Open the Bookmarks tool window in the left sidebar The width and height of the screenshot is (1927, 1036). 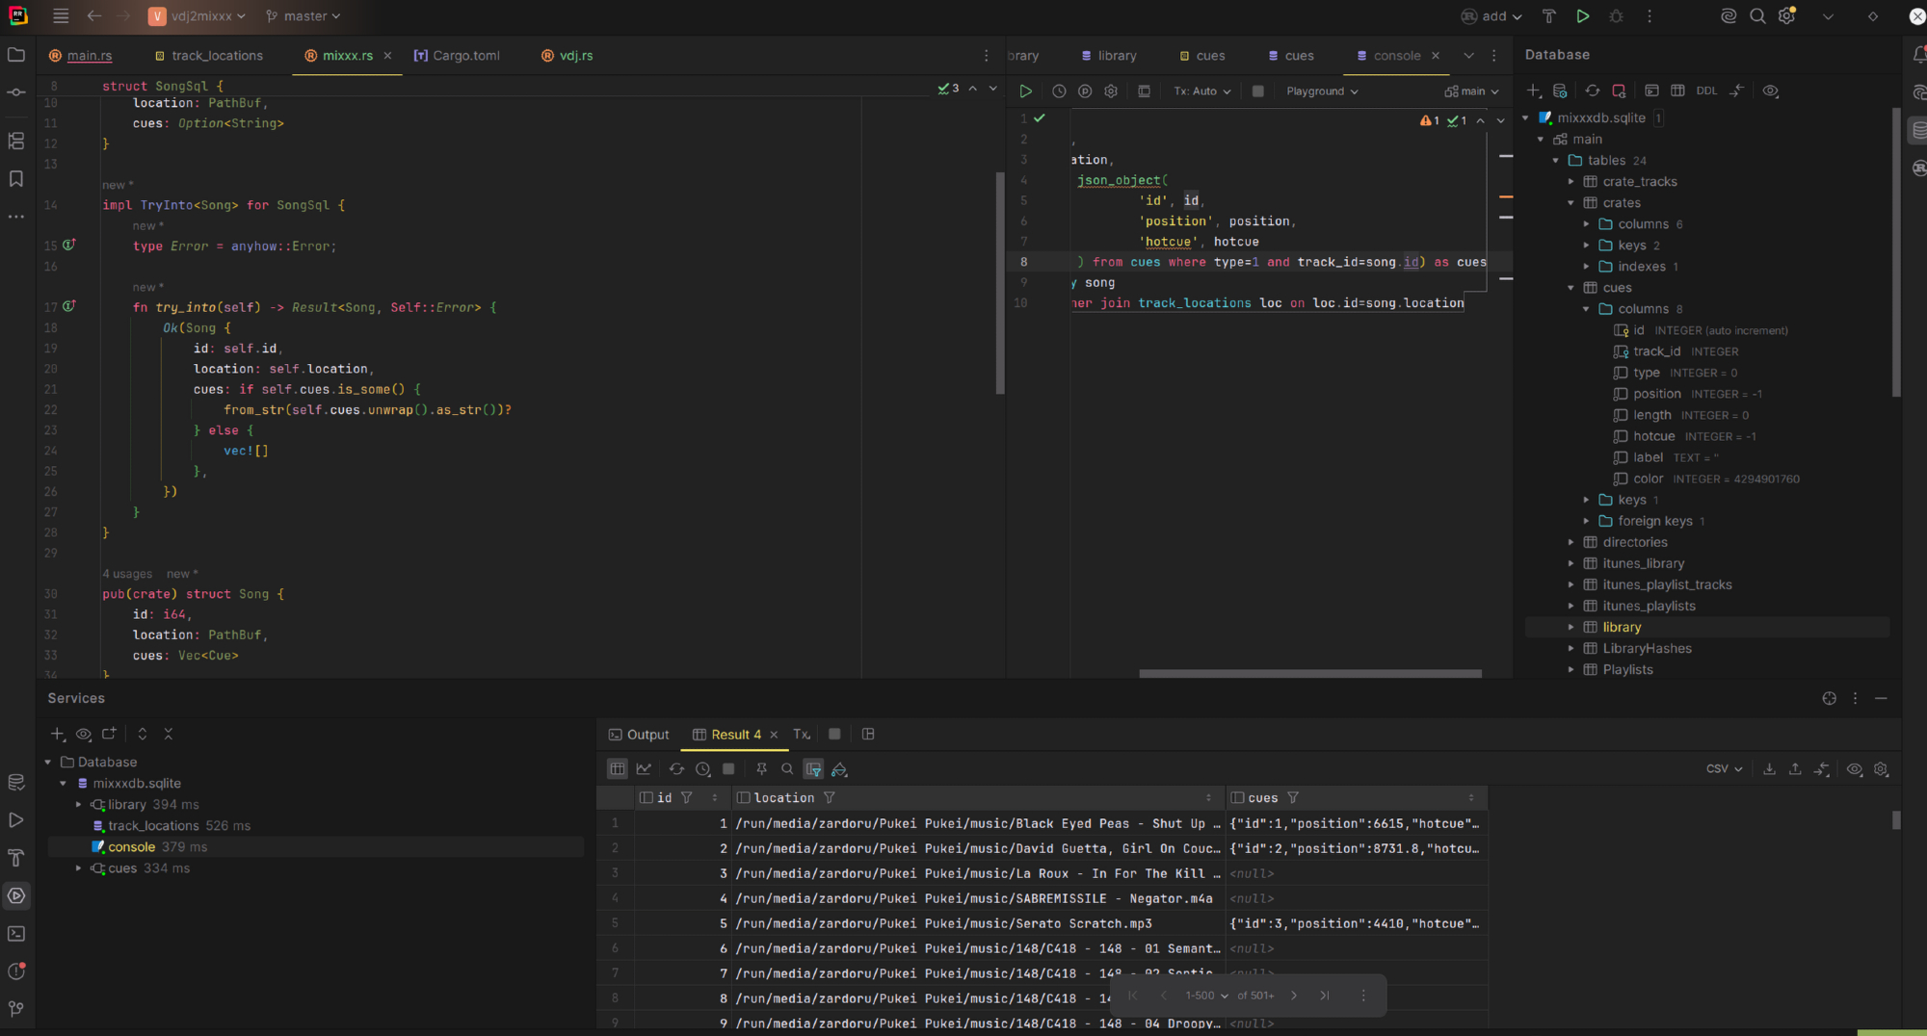pyautogui.click(x=16, y=179)
